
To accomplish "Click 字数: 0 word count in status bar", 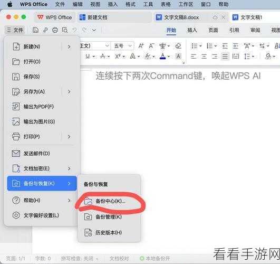I will point(43,258).
